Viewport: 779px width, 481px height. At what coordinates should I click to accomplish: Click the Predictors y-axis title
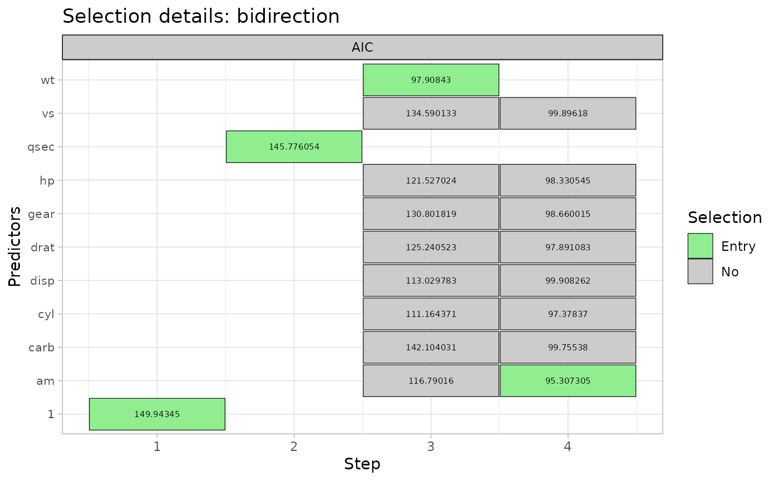(15, 246)
